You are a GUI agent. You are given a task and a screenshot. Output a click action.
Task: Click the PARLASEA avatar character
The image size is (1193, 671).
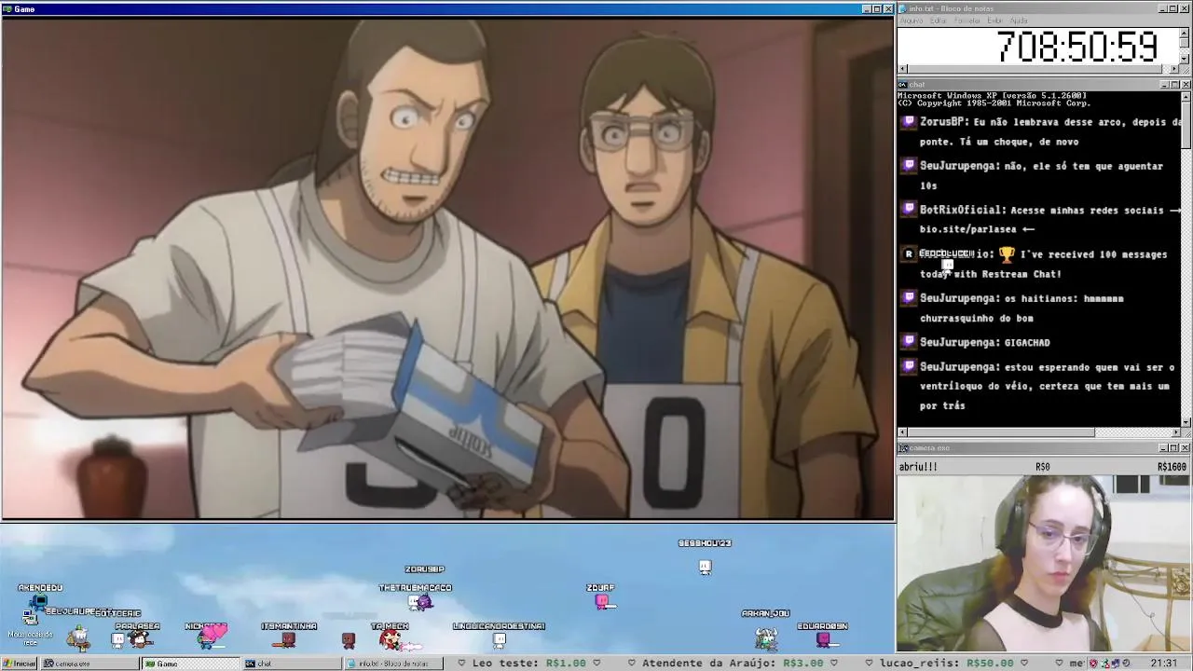[140, 639]
